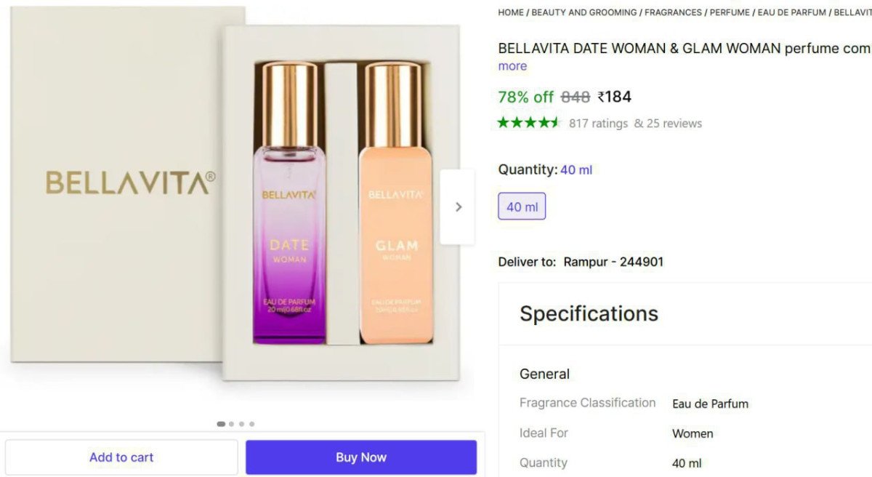Viewport: 872px width, 477px height.
Task: Switch to the third carousel dot
Action: coord(242,424)
